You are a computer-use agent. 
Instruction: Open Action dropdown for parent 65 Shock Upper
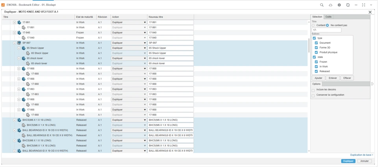tap(129, 48)
